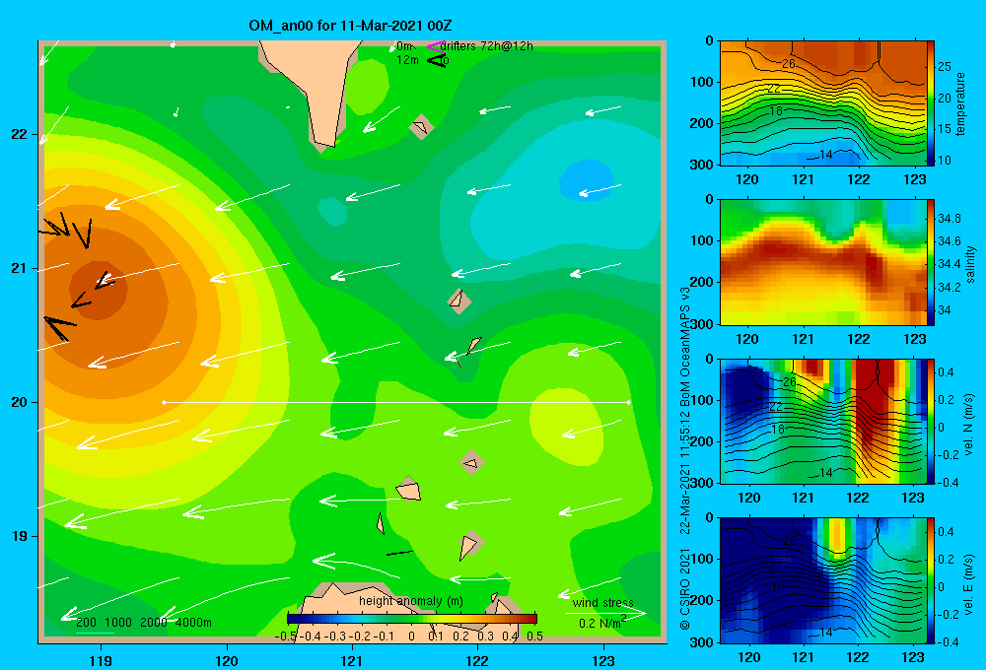Click the large tan landmass at top of map
Image resolution: width=986 pixels, height=670 pixels.
click(x=317, y=88)
